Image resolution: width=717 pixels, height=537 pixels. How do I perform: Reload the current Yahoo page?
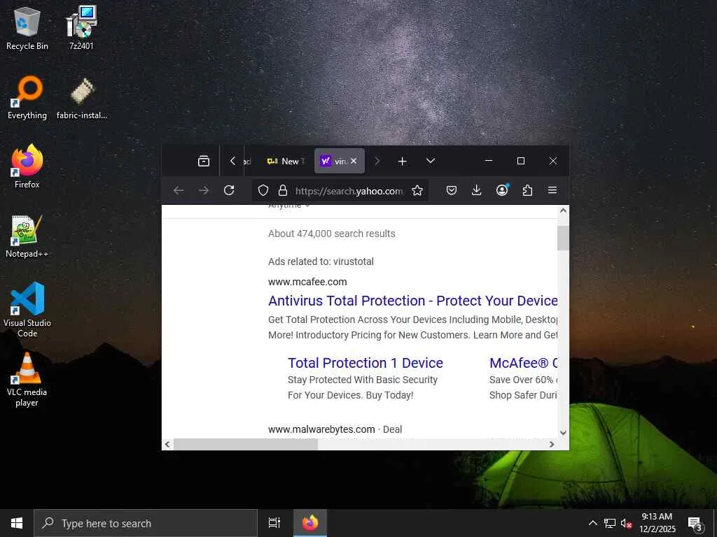point(229,190)
